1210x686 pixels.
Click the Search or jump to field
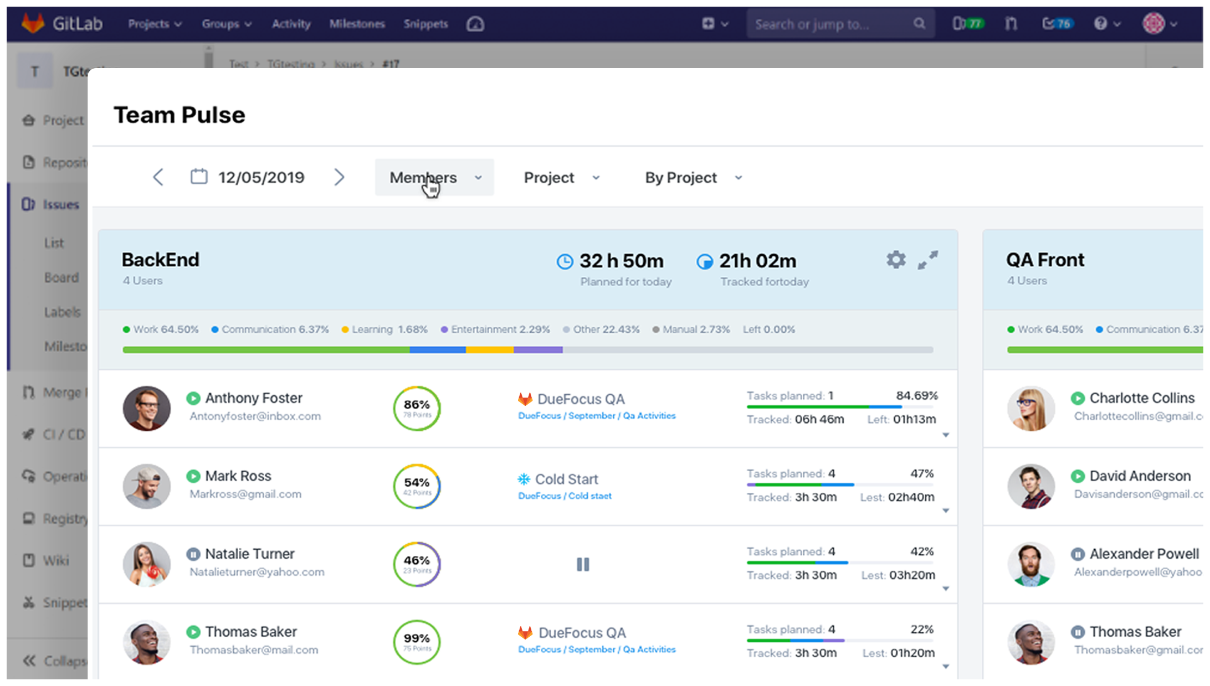(x=831, y=24)
